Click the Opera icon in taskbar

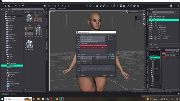point(52,99)
